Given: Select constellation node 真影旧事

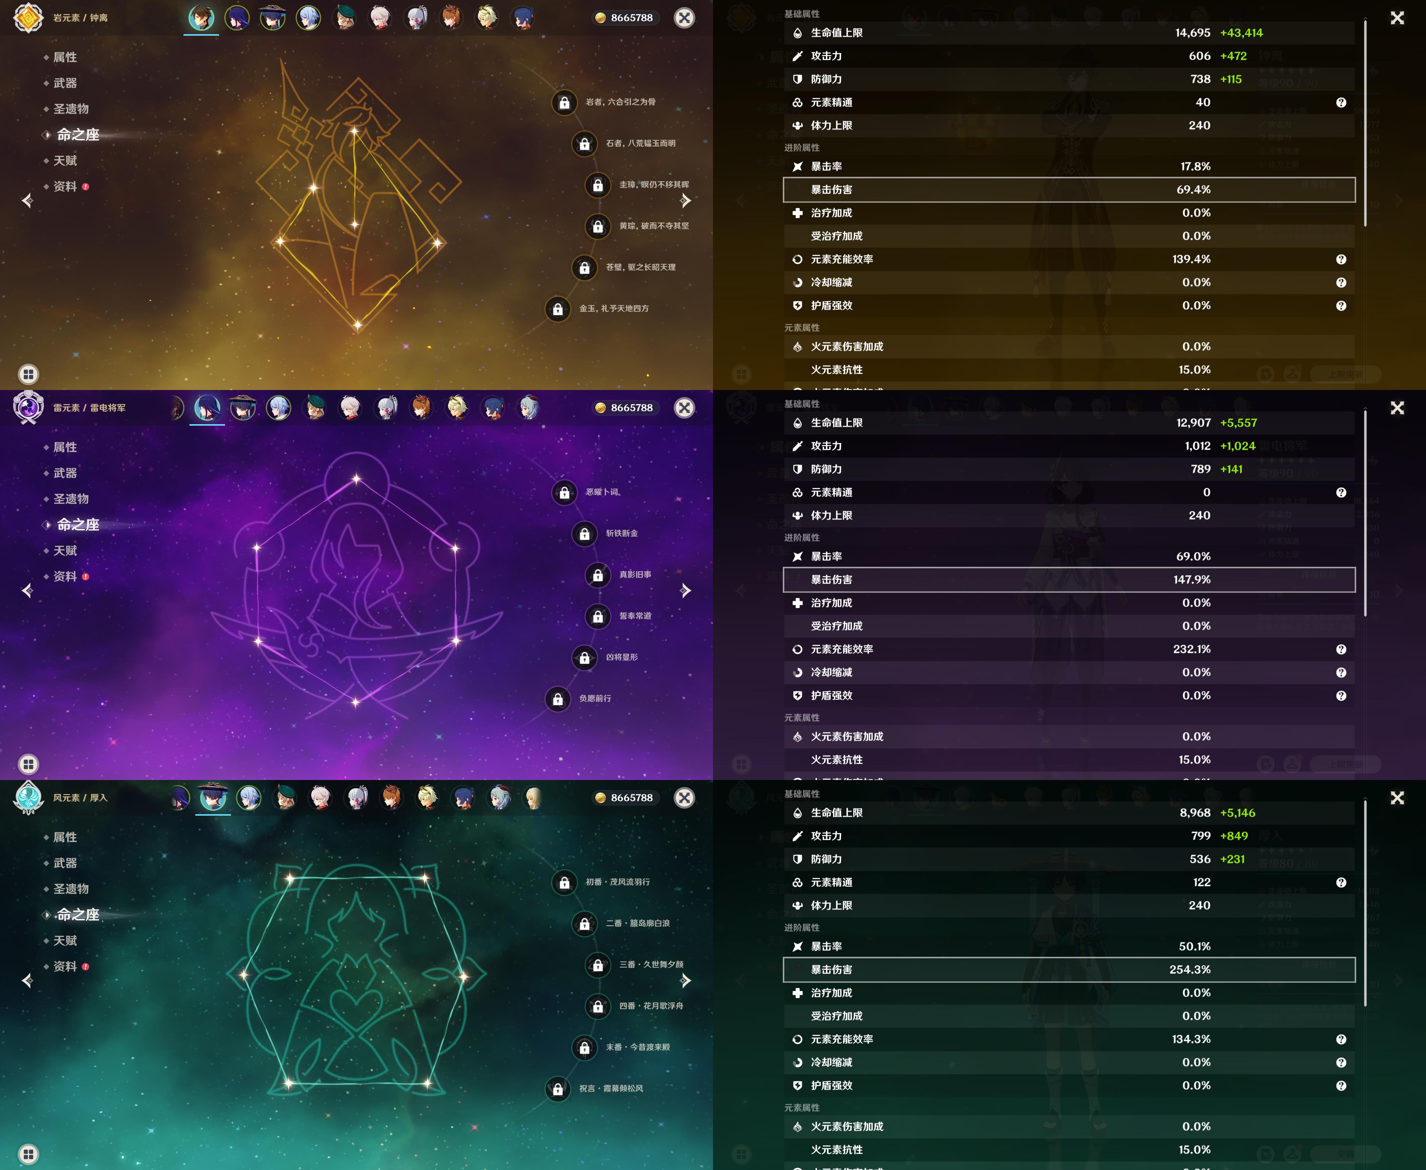Looking at the screenshot, I should (x=598, y=575).
